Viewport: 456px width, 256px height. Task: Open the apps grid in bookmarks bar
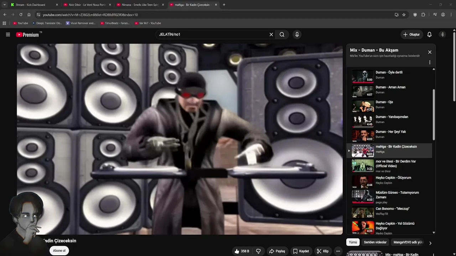(x=4, y=23)
